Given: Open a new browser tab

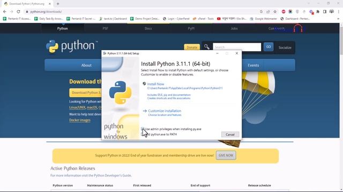Looking at the screenshot, I should (x=58, y=4).
